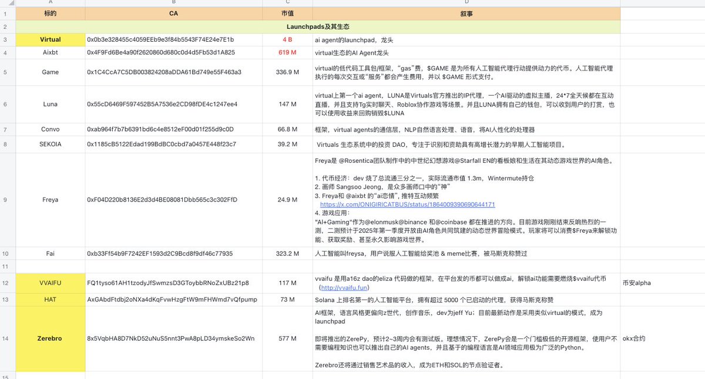Click HAT's address AxGAbdFtdbj2oNXa4d...
This screenshot has width=705, height=379.
click(172, 299)
